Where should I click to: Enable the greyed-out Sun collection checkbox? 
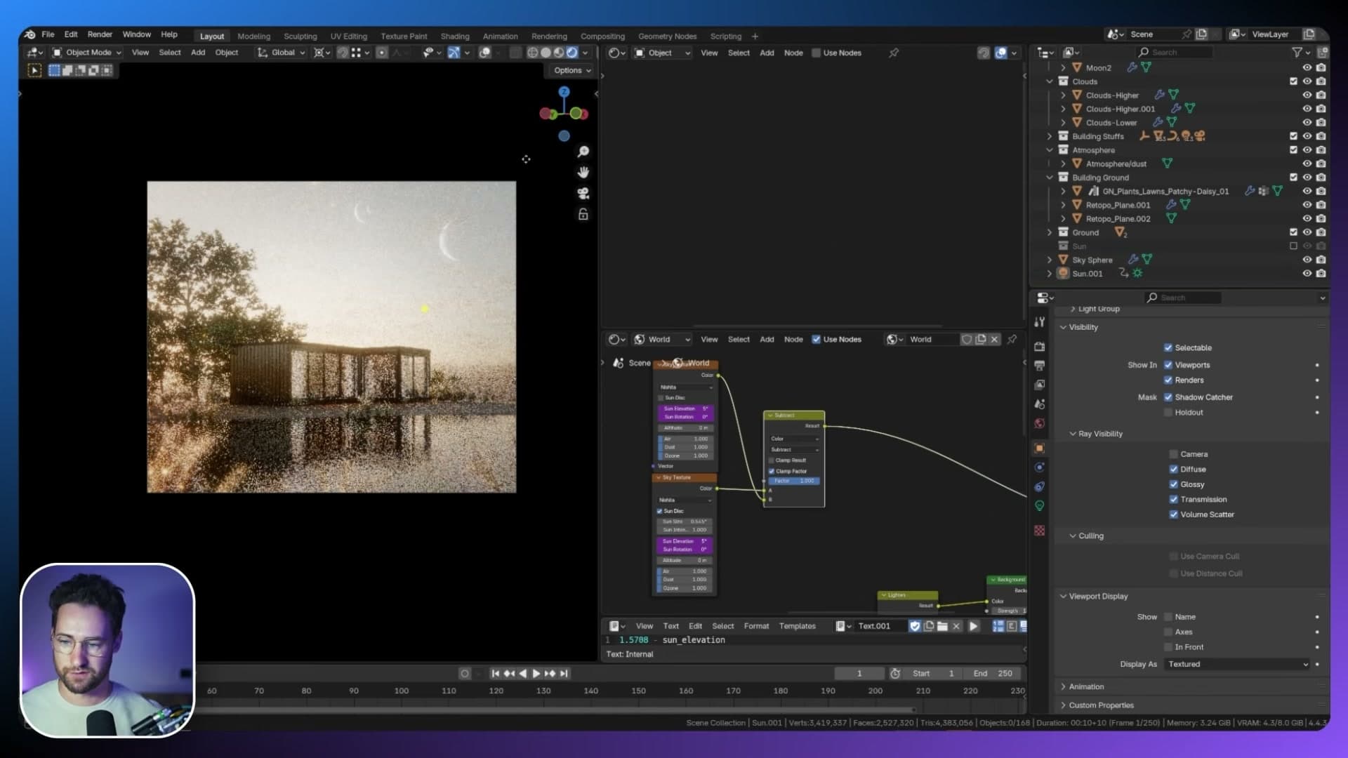point(1293,246)
